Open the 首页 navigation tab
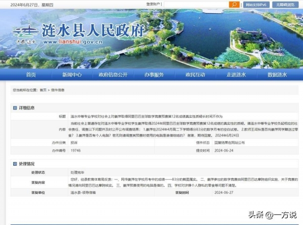 click(31, 75)
